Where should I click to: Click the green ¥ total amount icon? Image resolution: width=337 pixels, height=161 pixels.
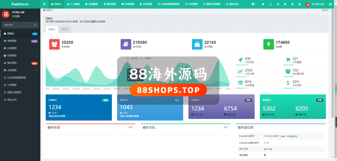269,44
